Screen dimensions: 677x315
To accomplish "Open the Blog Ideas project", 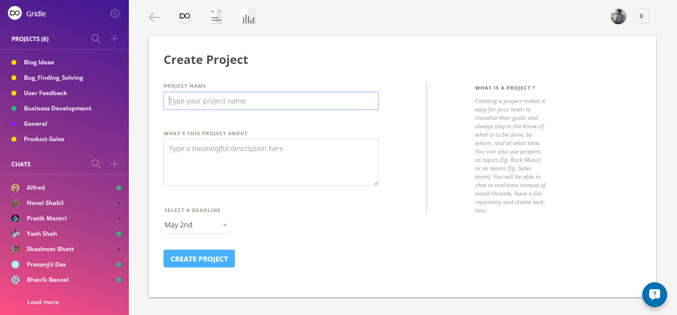I will 39,62.
